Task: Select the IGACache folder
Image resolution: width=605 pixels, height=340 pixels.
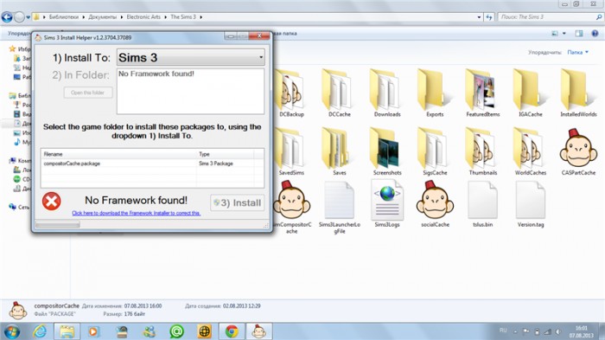Action: pos(531,93)
